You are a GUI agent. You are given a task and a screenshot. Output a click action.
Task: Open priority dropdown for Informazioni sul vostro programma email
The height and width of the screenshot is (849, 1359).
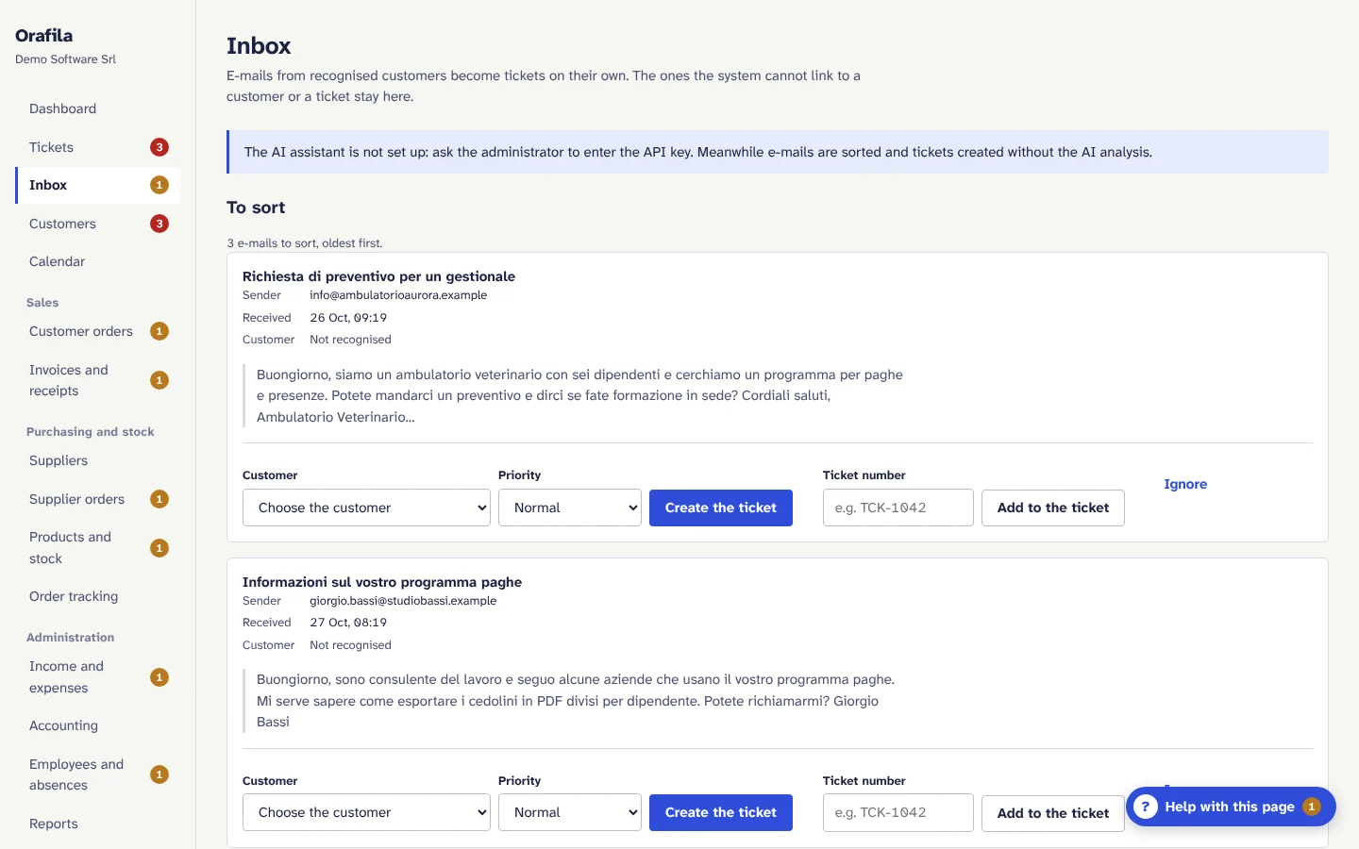pyautogui.click(x=570, y=812)
